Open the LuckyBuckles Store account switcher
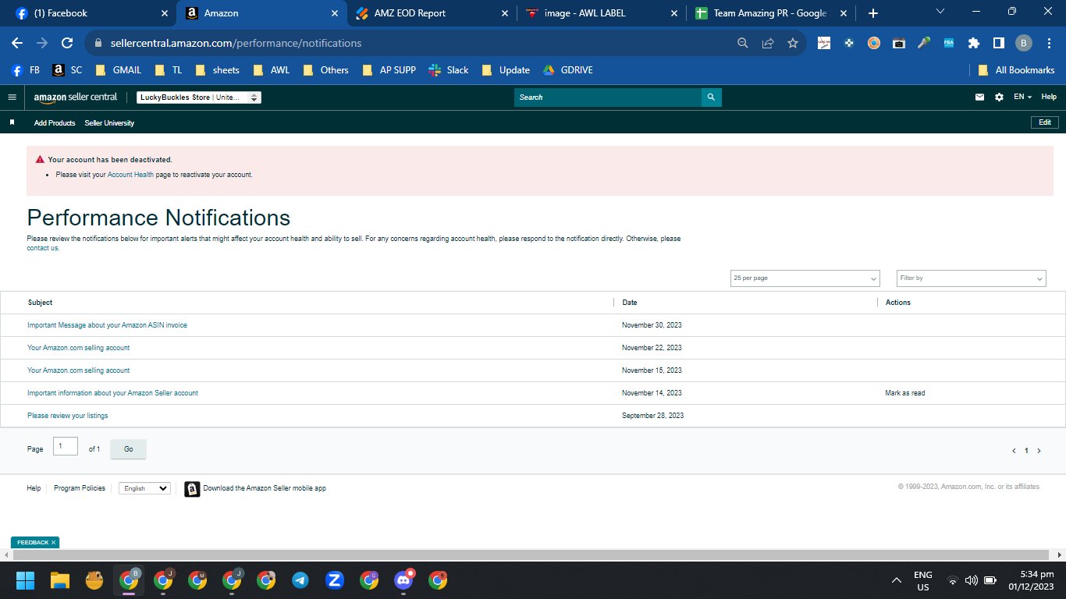 coord(199,97)
